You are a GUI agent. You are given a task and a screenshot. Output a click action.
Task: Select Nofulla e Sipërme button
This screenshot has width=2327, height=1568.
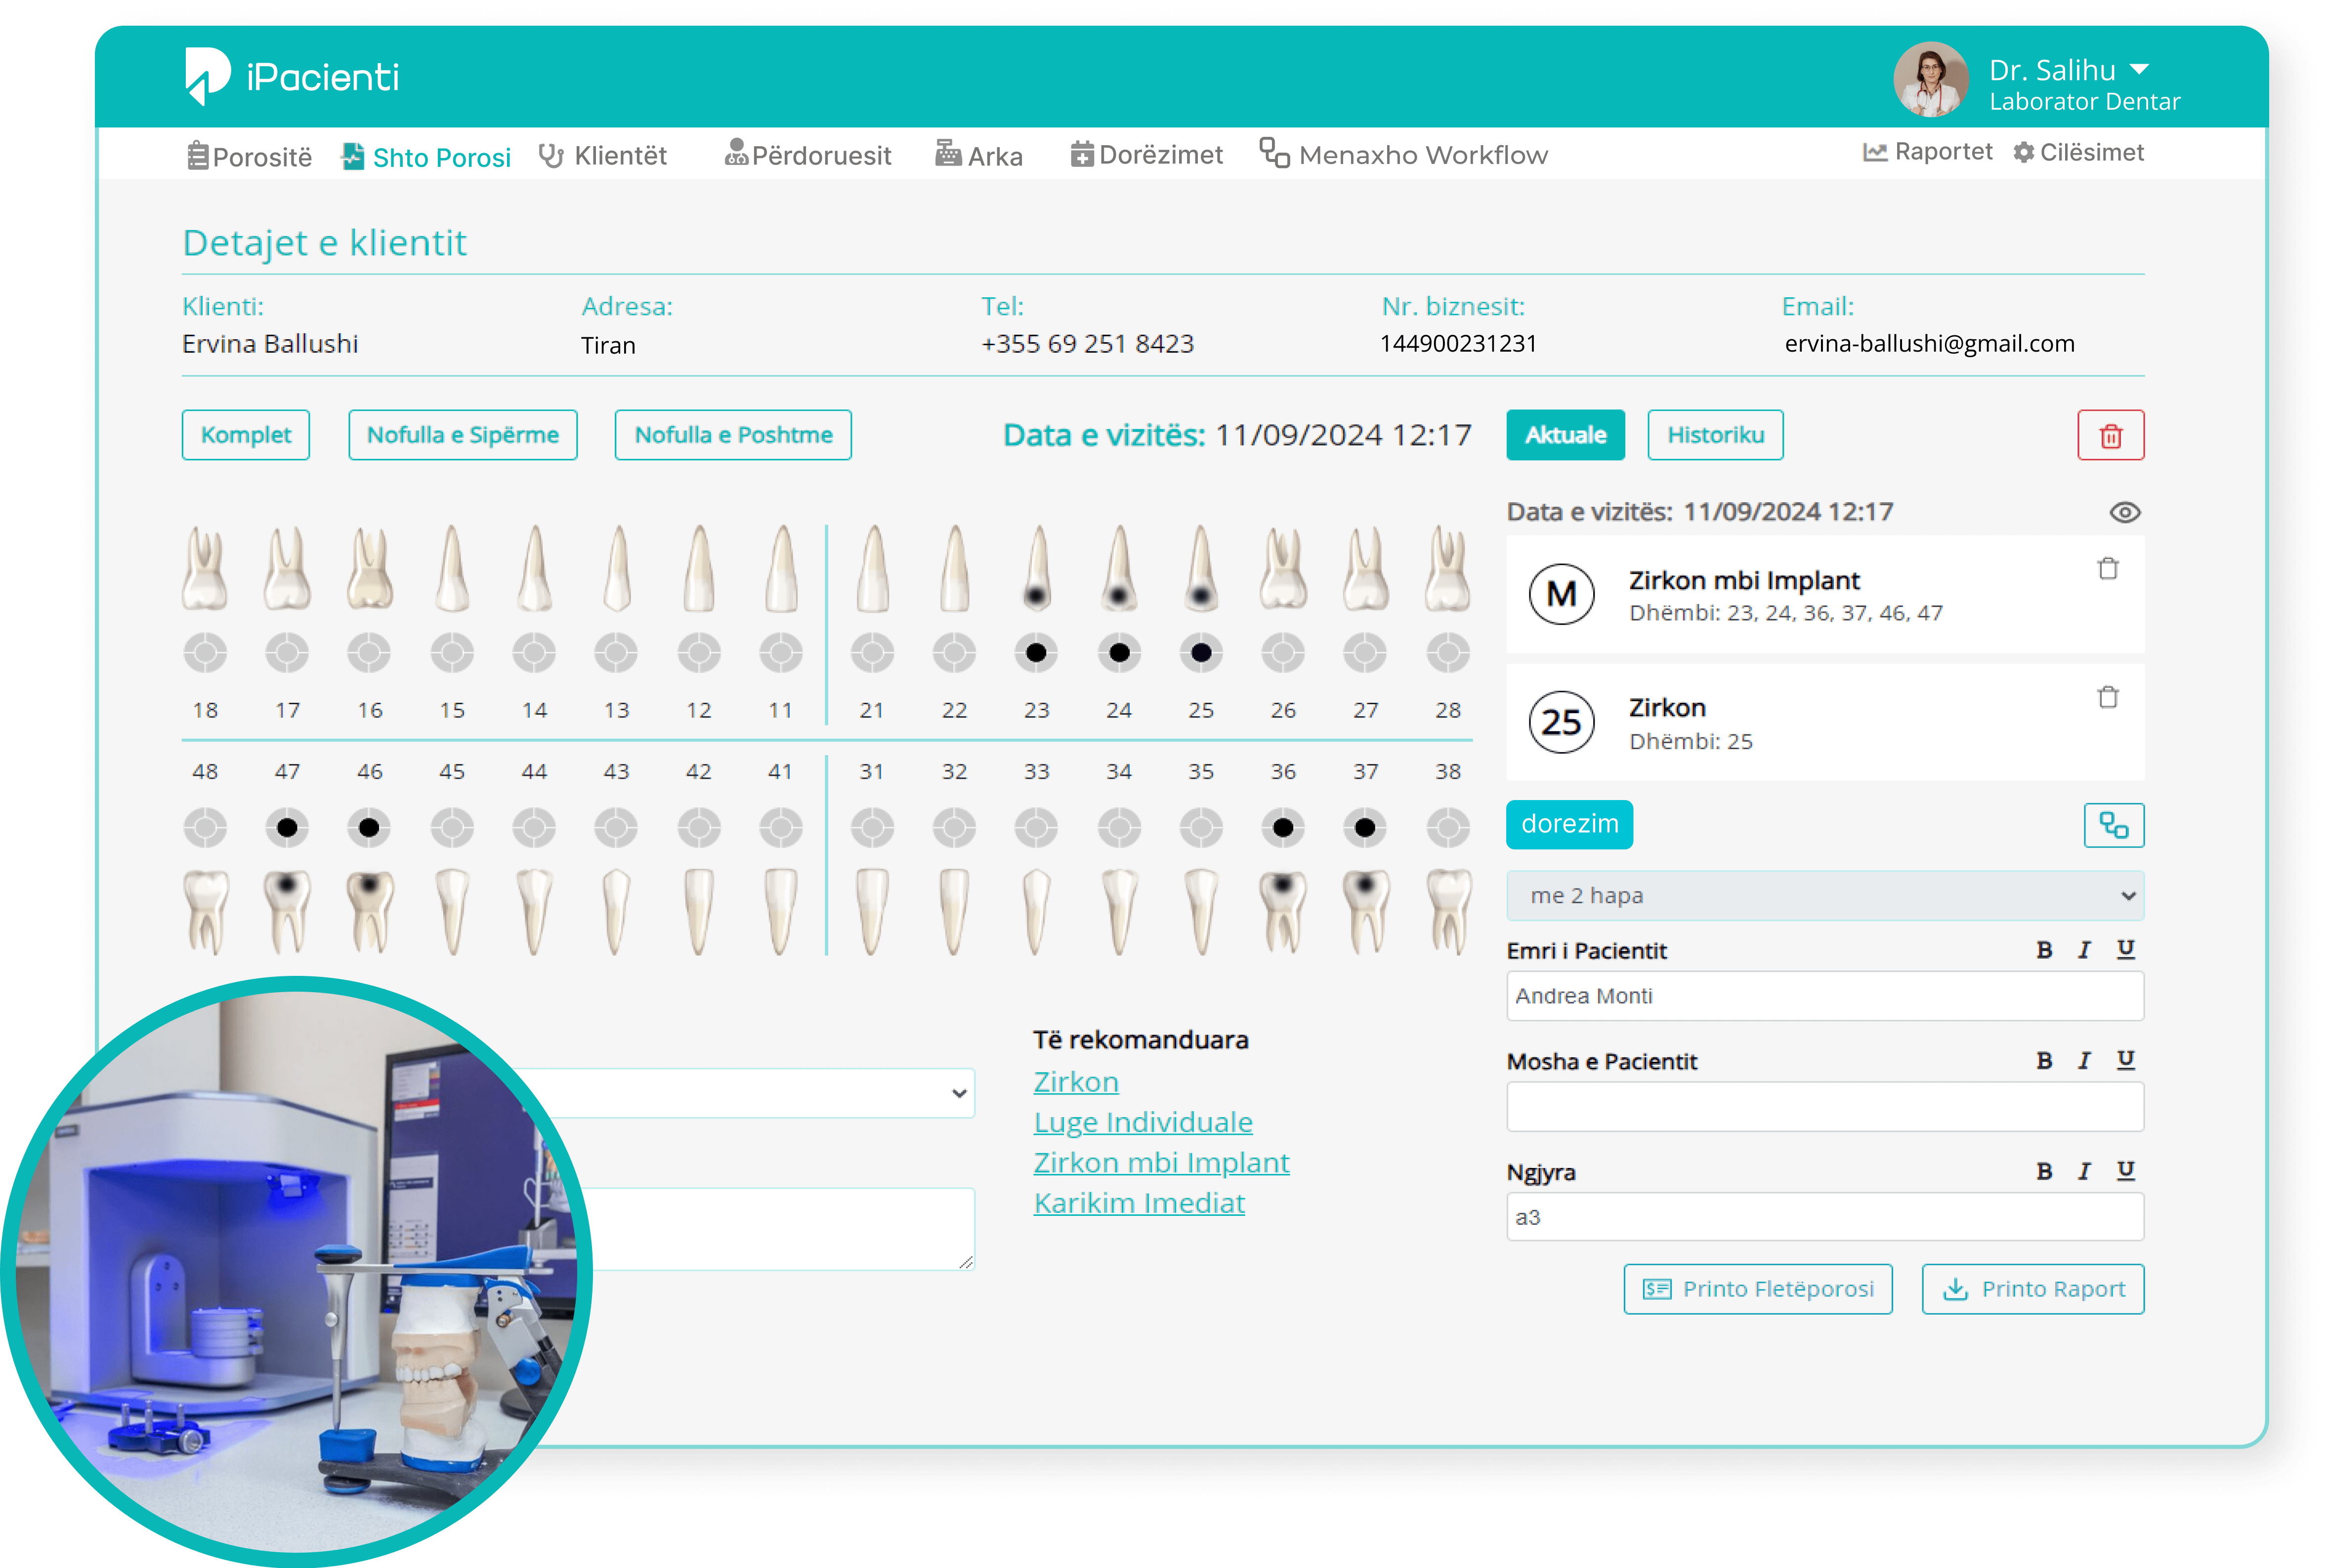(462, 435)
